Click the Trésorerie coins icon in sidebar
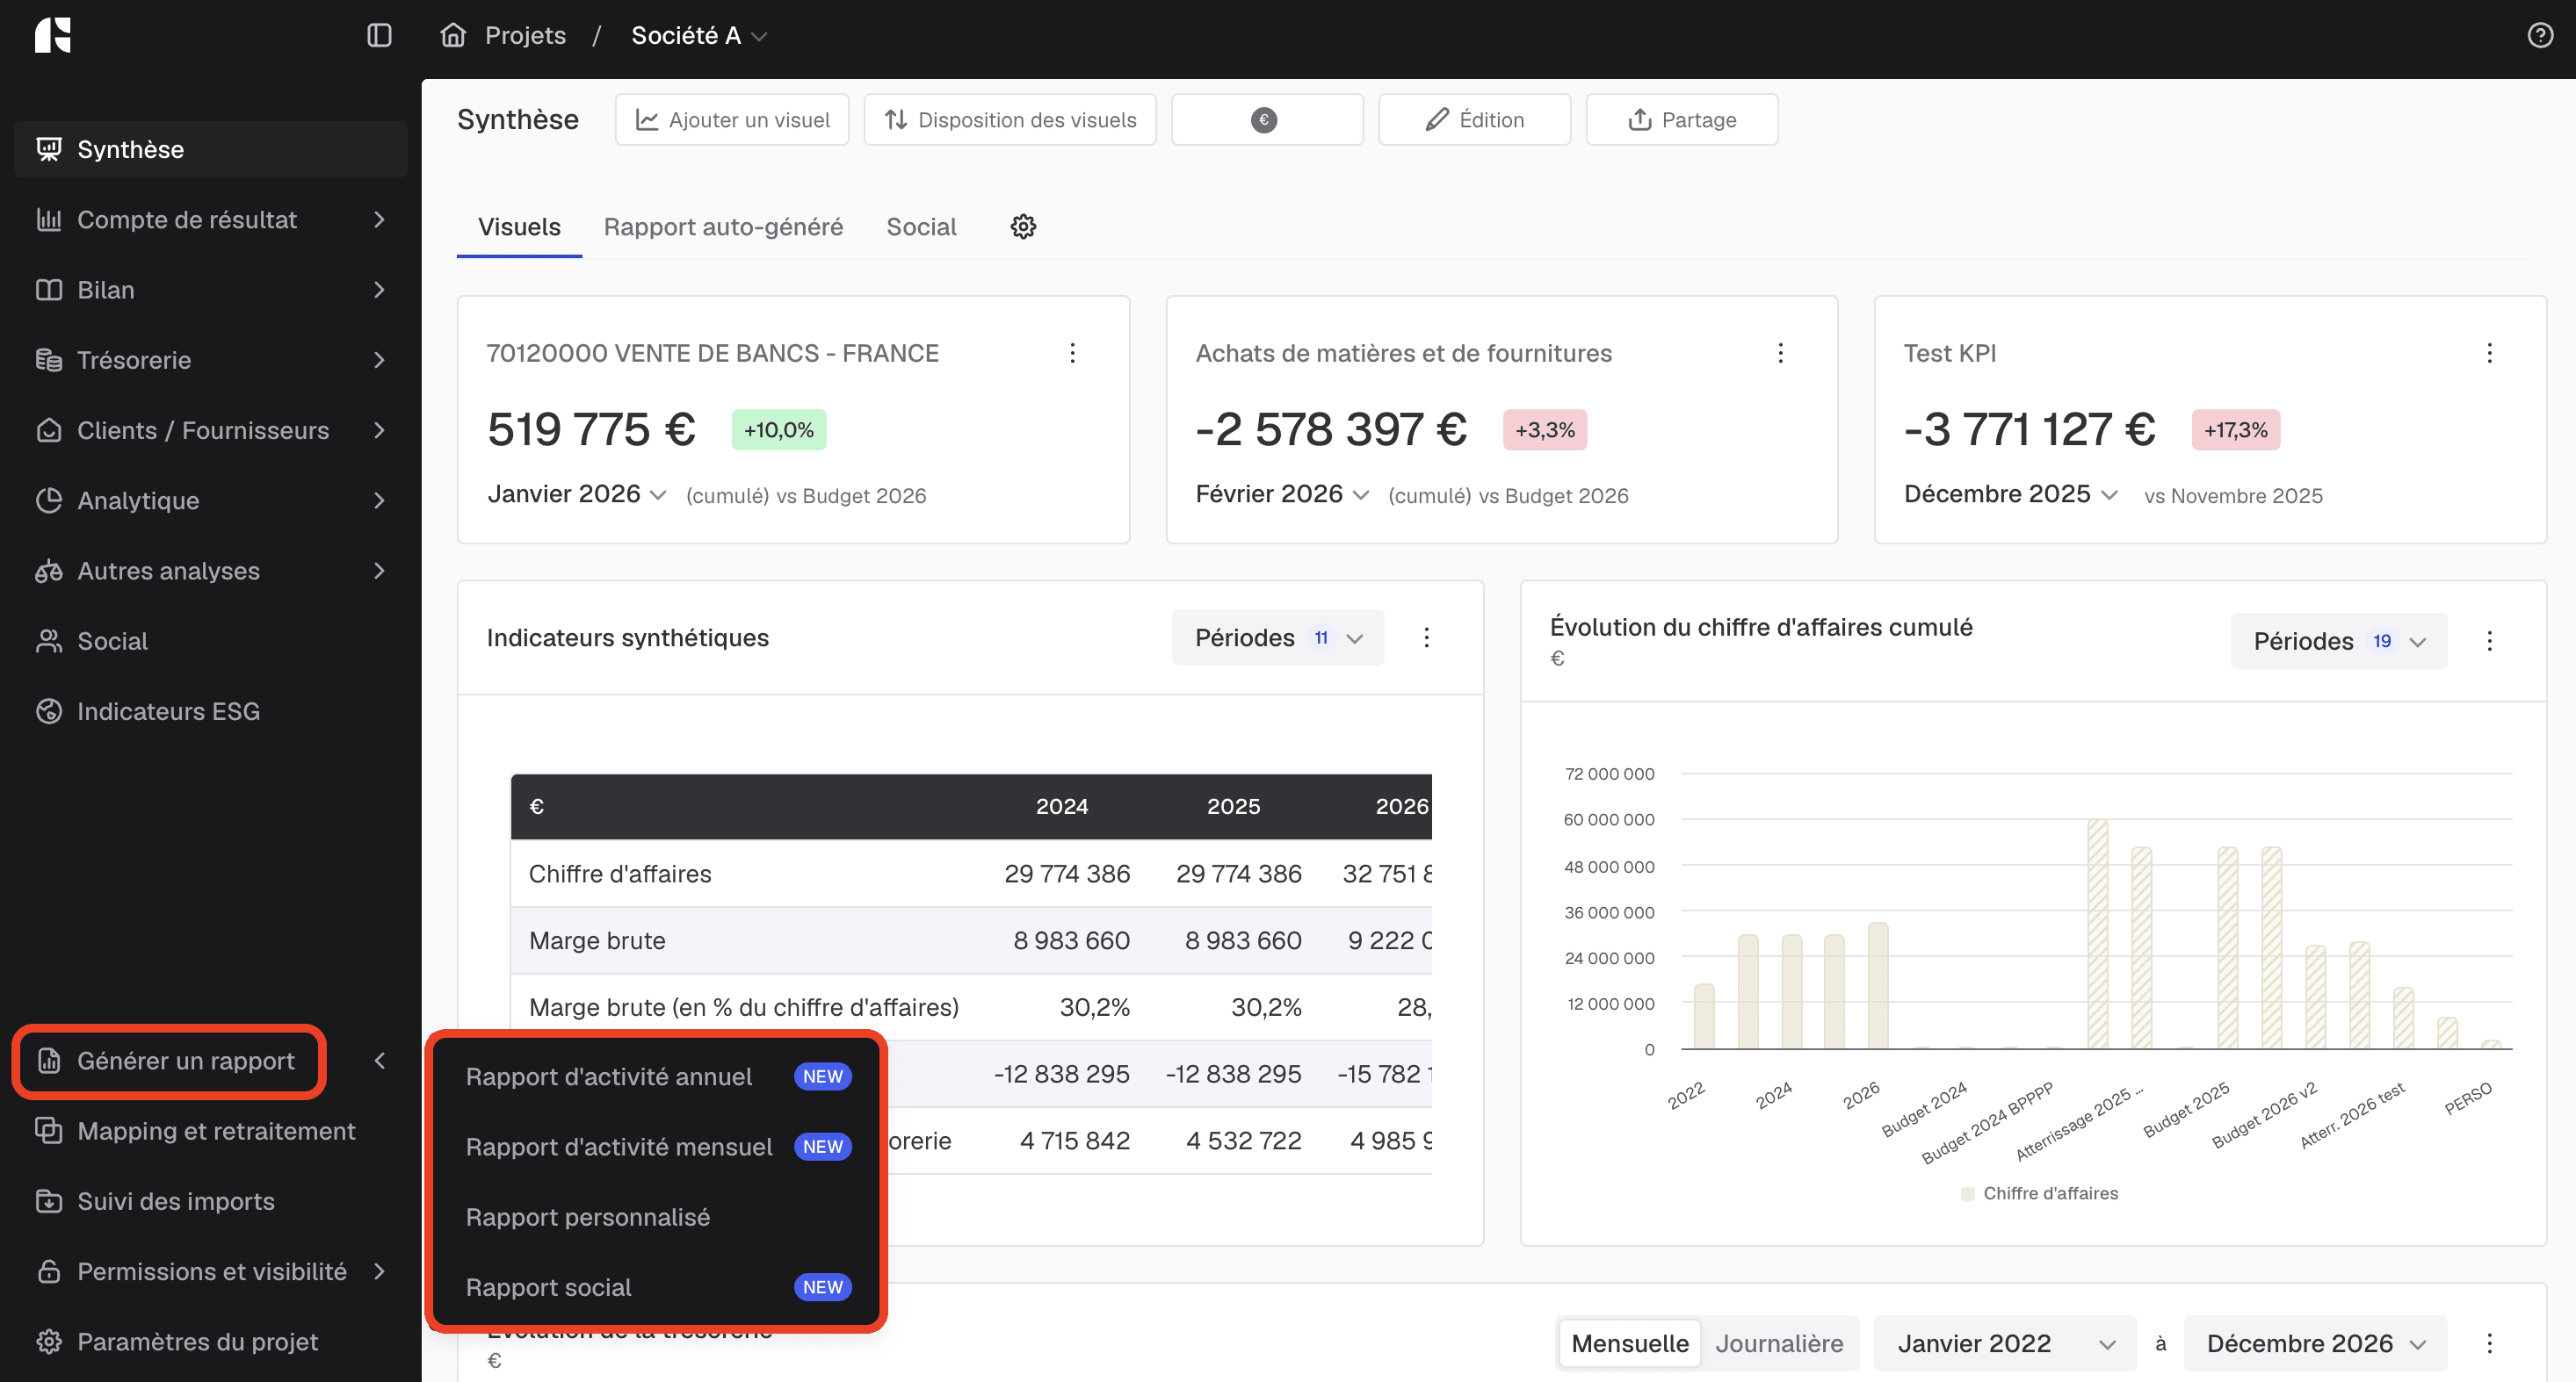 tap(49, 360)
